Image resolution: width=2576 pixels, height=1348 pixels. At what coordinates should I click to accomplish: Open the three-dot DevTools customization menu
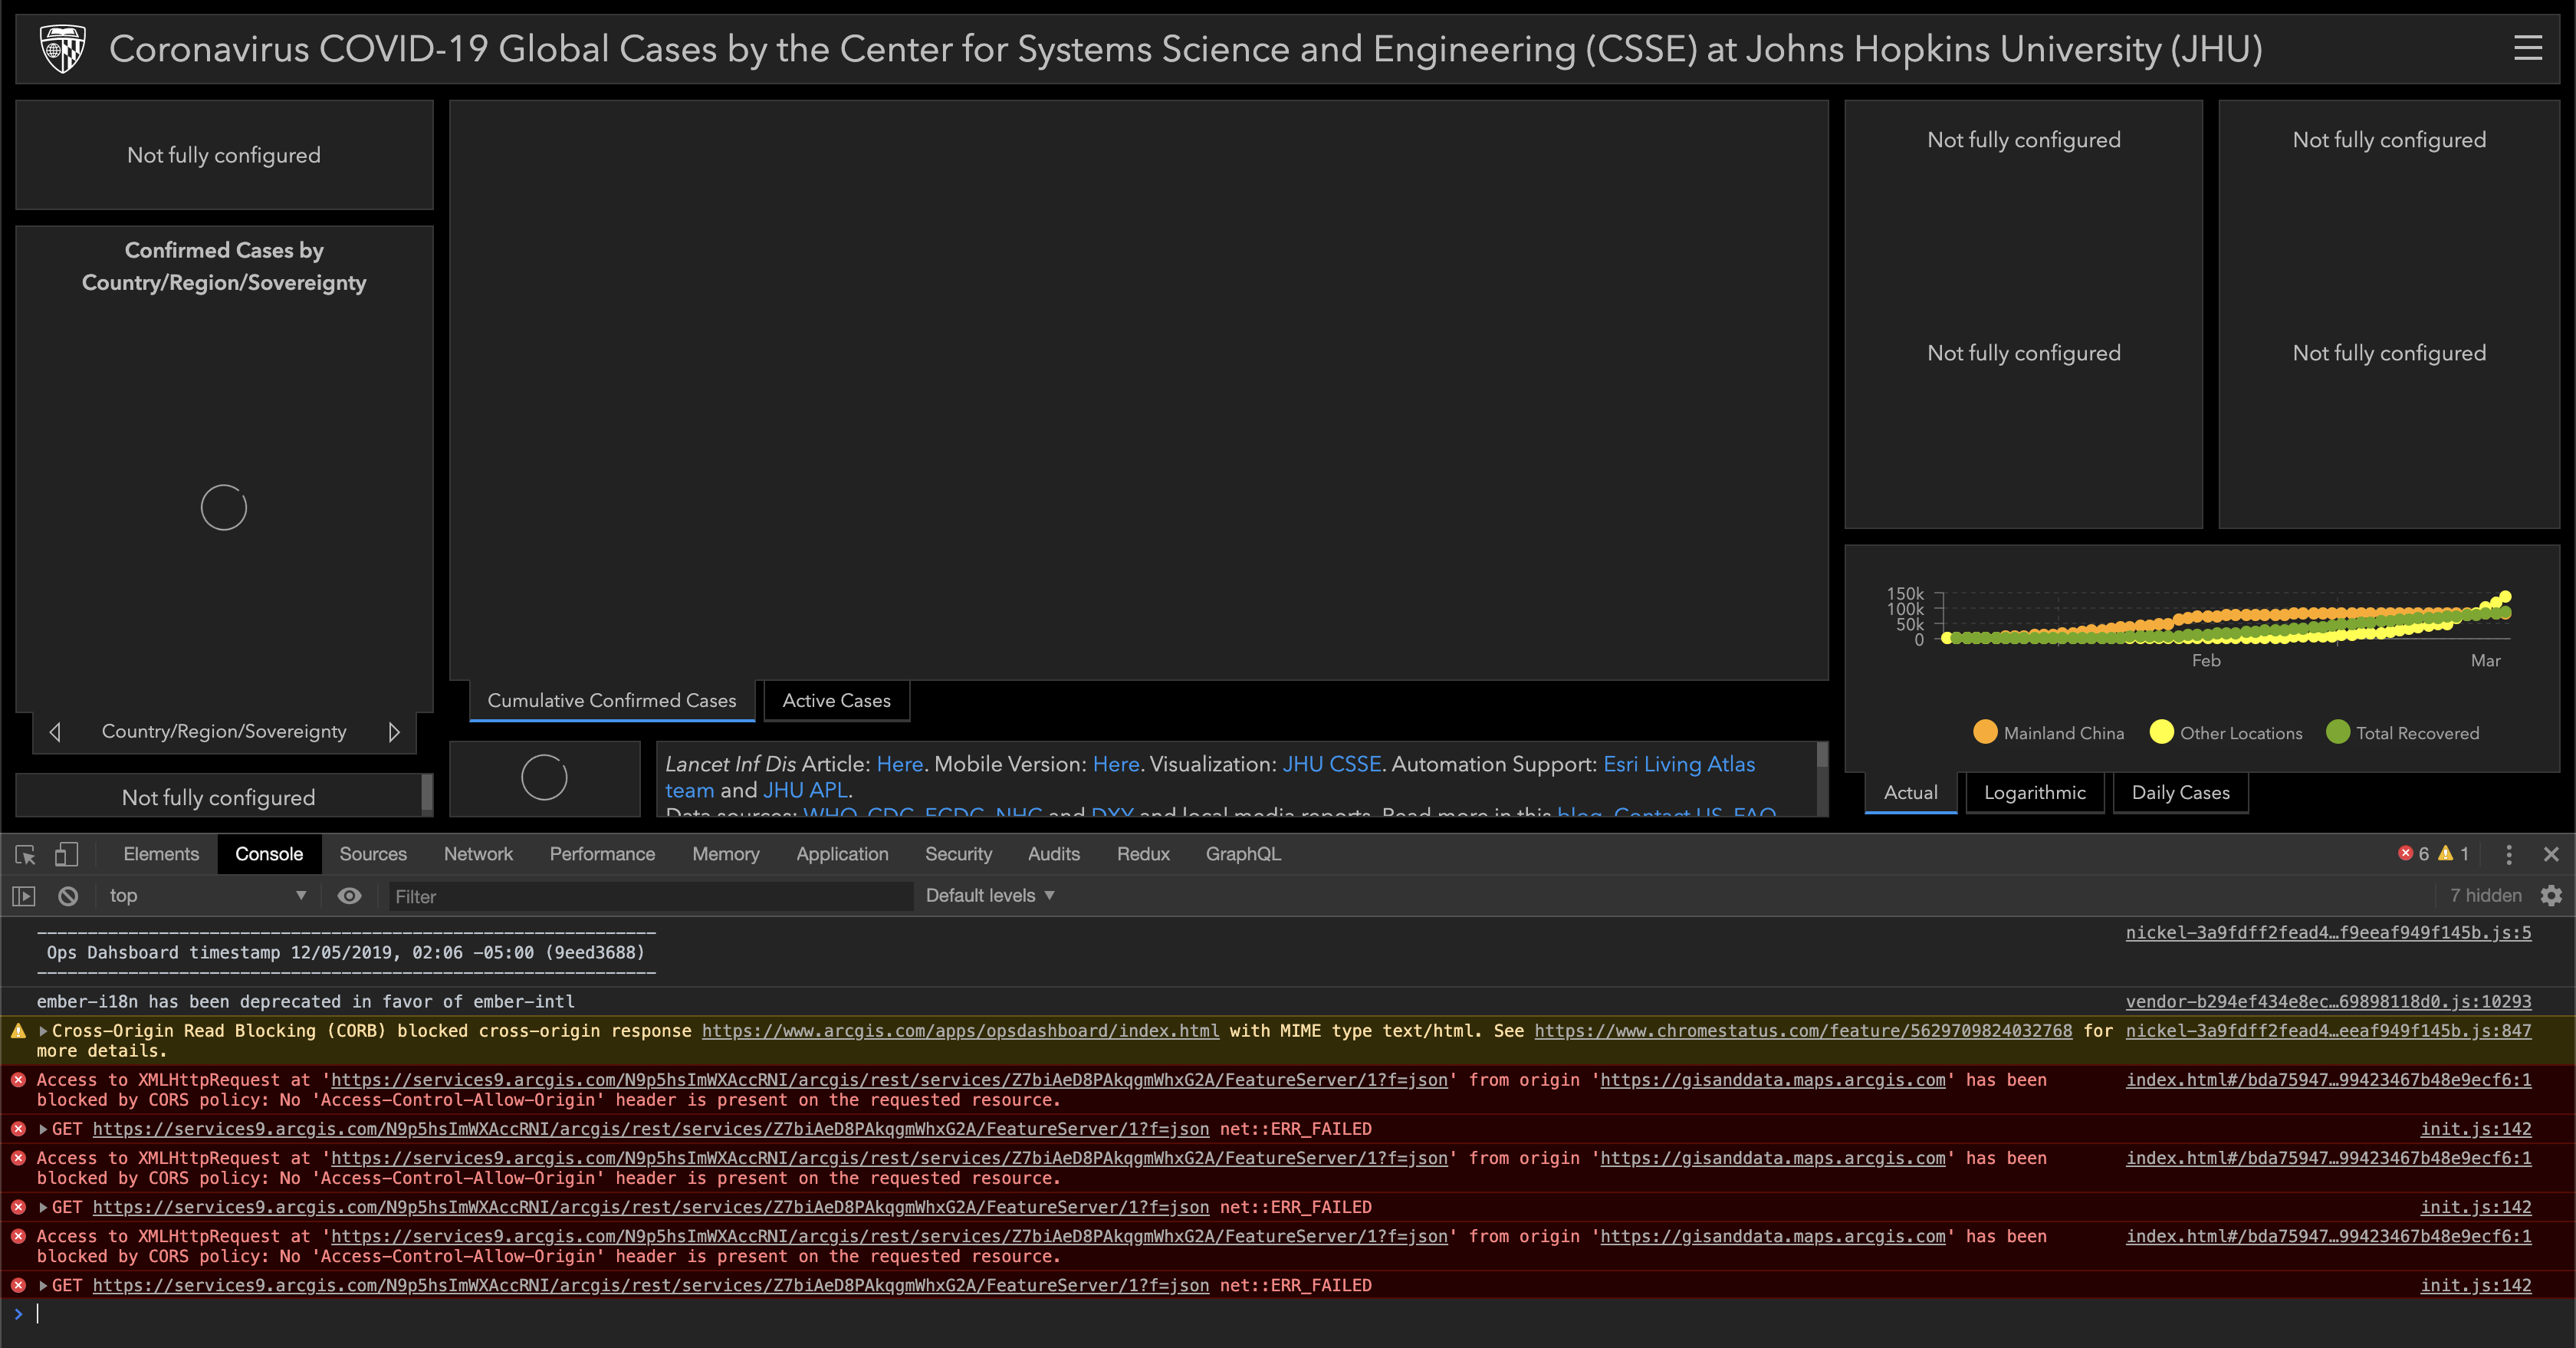click(2509, 855)
